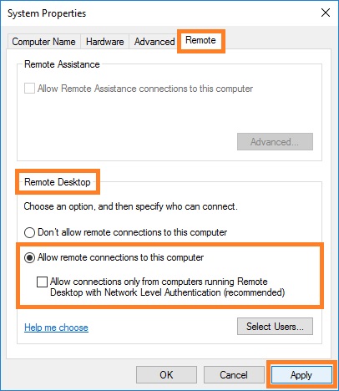Close the System Properties dialog with X
Image resolution: width=339 pixels, height=391 pixels.
326,13
